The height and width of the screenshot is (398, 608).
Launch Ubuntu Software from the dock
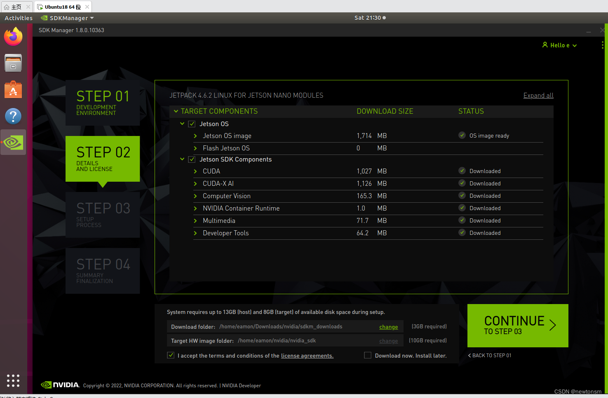tap(13, 89)
